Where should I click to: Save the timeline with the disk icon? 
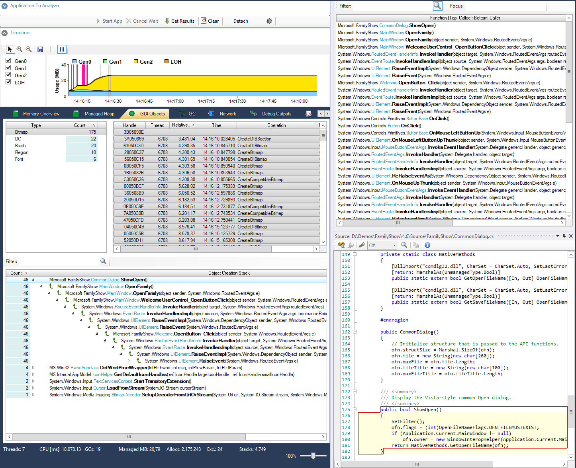coord(40,49)
